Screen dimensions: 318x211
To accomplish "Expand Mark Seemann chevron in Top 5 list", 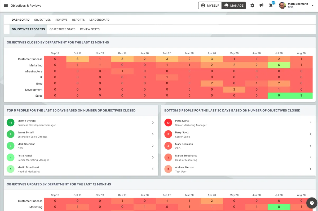I will pyautogui.click(x=153, y=146).
